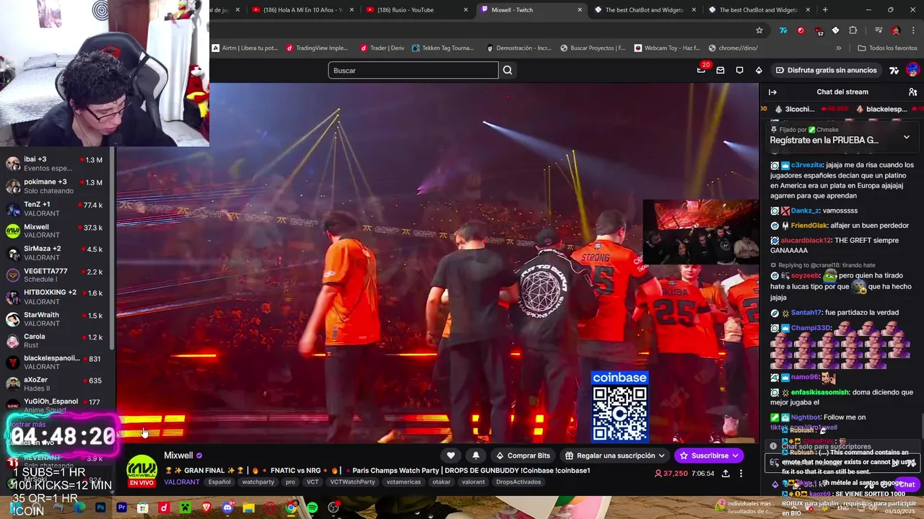Collapse the chat panel with arrow icon
924x519 pixels.
772,92
